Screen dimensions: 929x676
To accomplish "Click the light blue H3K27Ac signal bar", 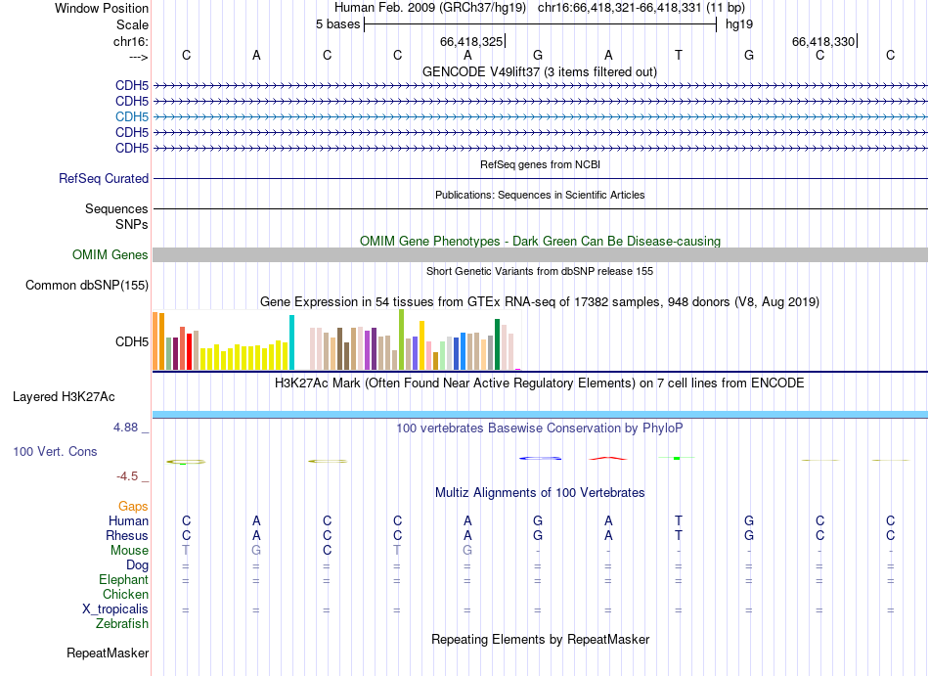I will coord(540,414).
